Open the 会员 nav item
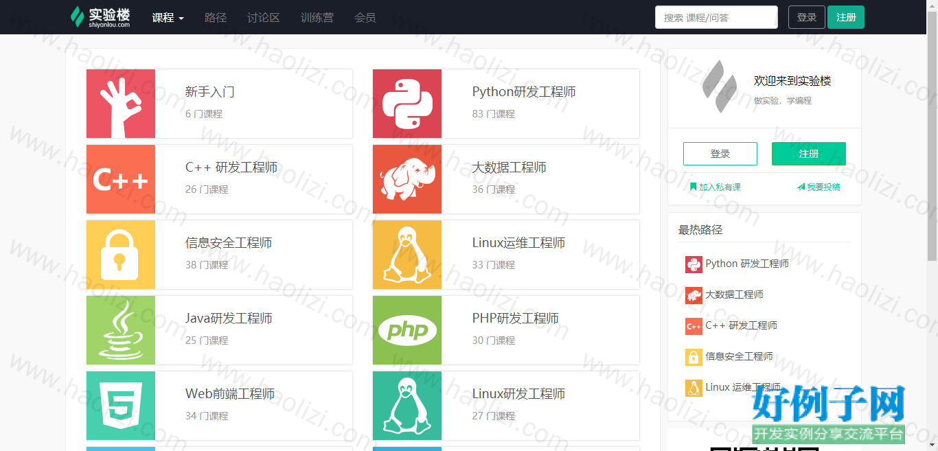The height and width of the screenshot is (451, 938). pos(365,18)
